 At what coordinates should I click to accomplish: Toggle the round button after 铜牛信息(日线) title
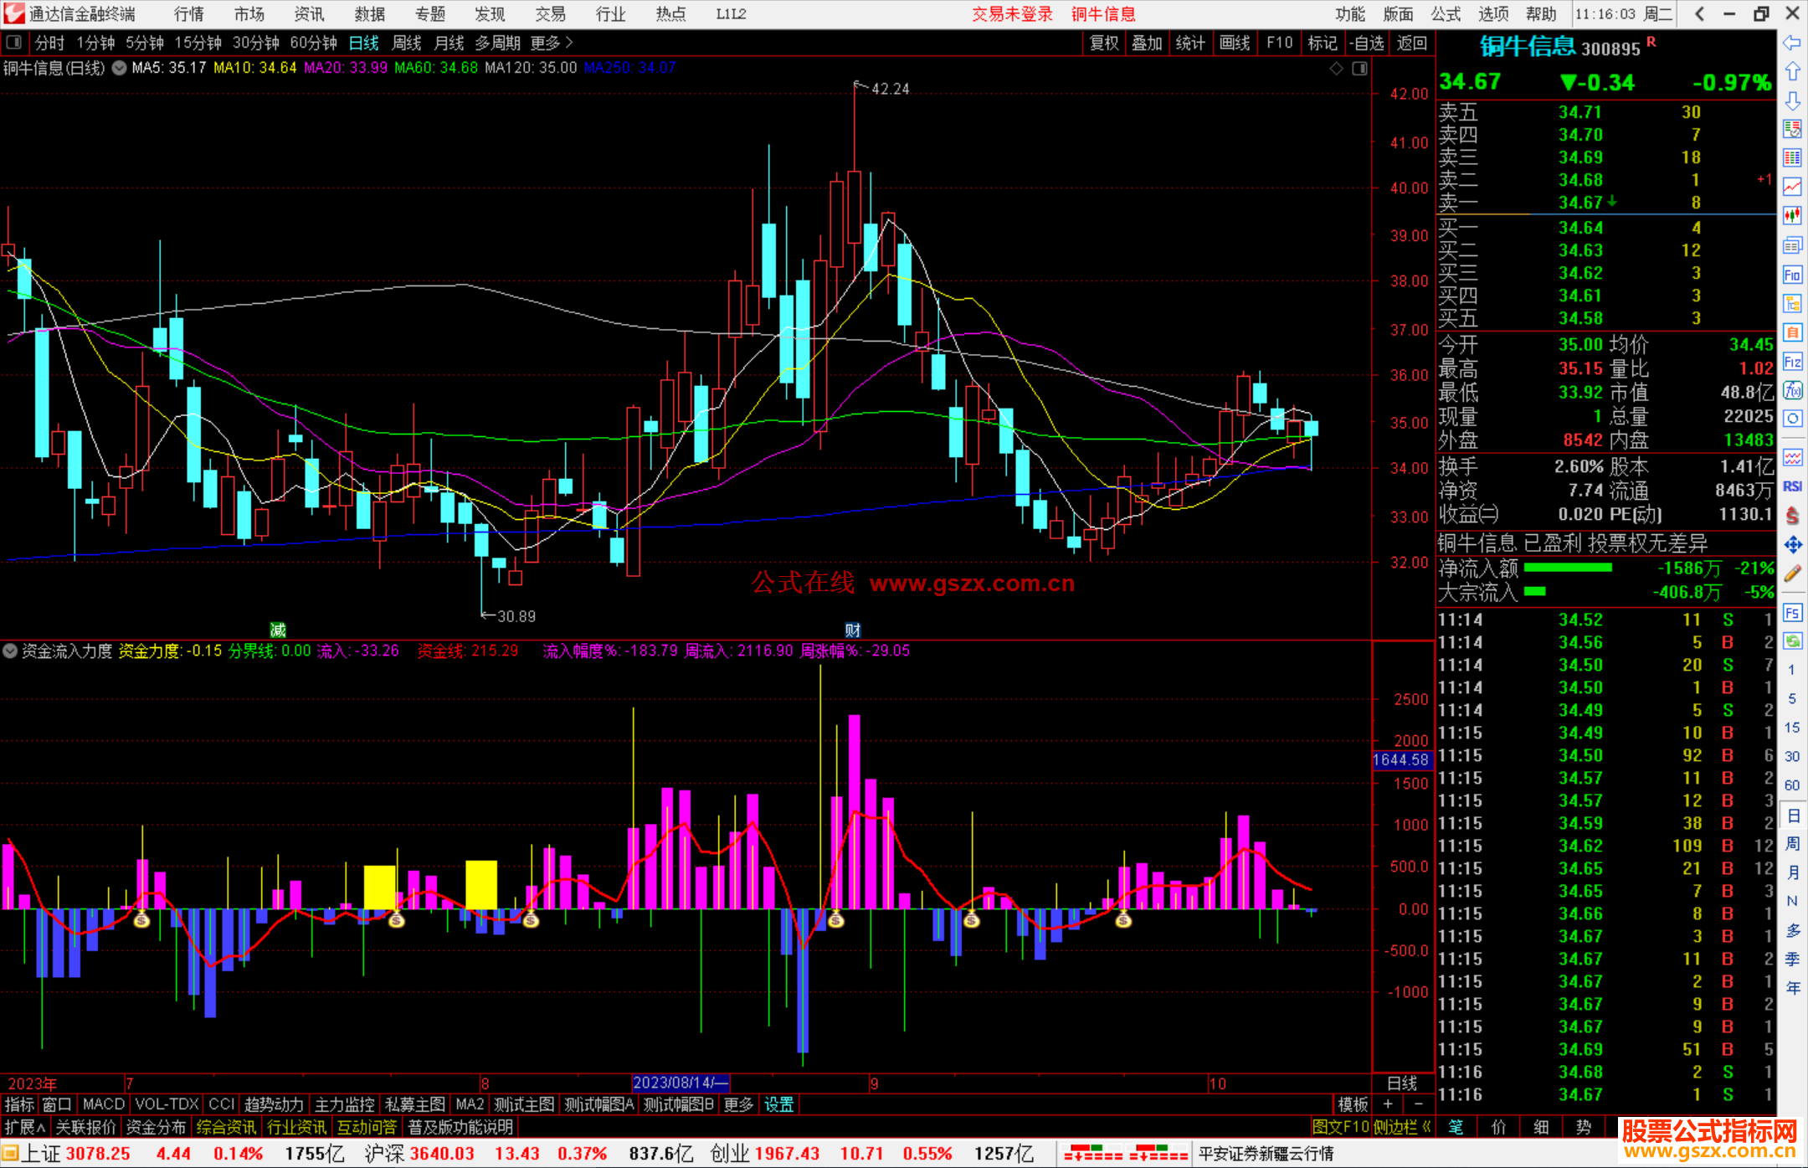click(119, 68)
